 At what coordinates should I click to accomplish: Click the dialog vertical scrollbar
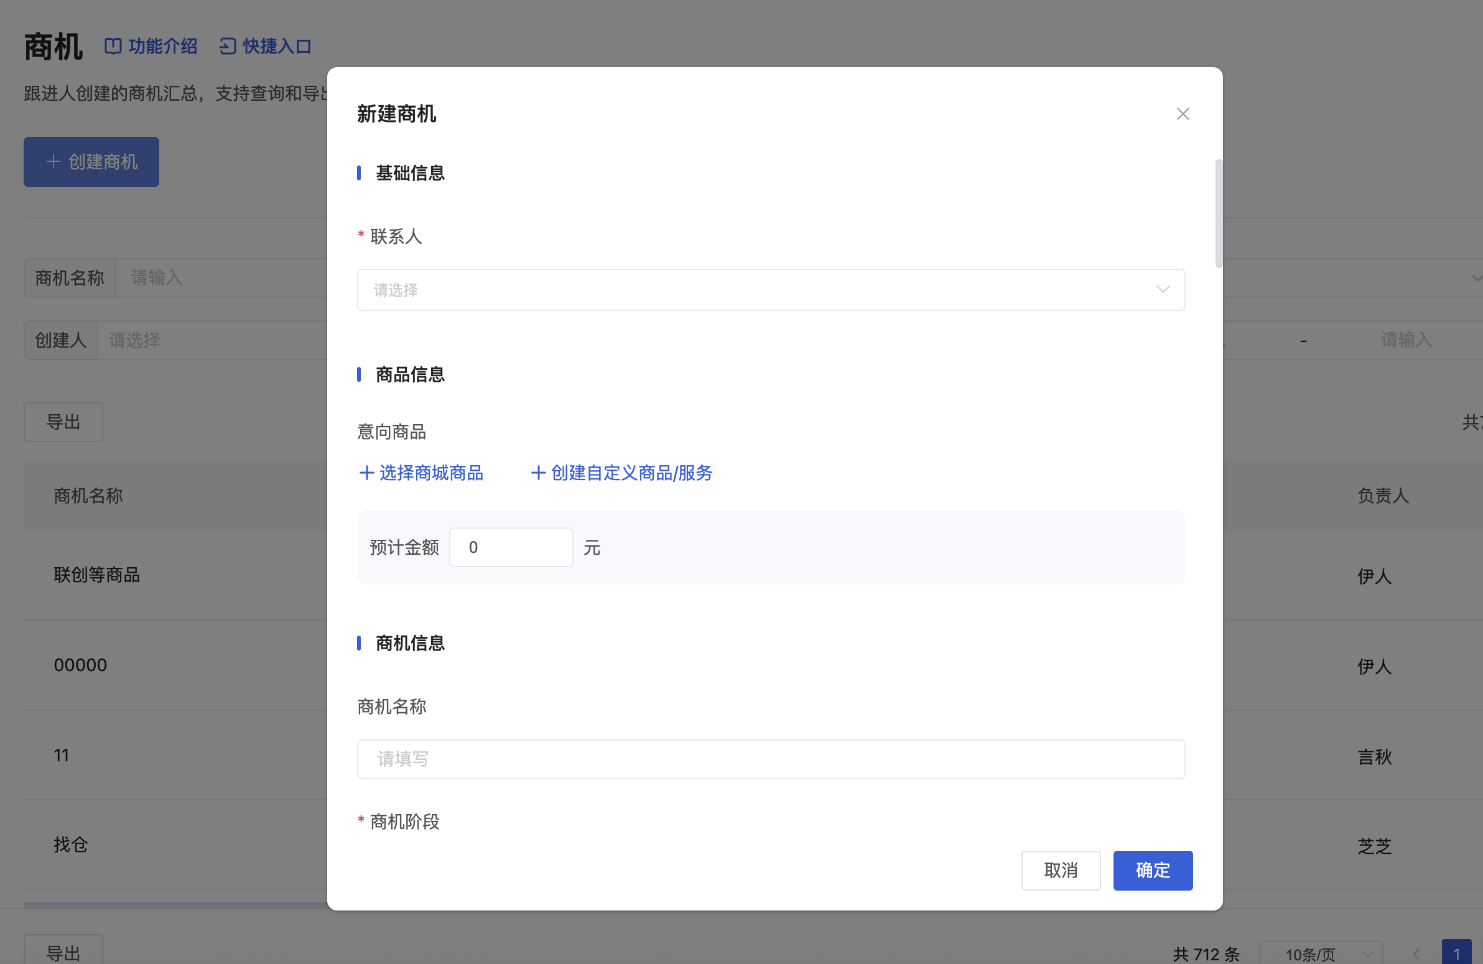point(1218,214)
